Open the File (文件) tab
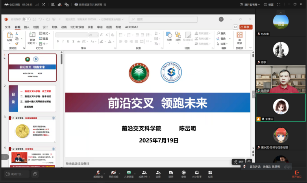 [x=7, y=27]
